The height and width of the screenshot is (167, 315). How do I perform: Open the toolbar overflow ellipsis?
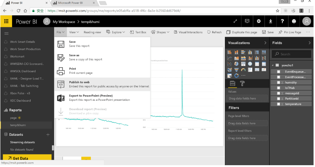[308, 32]
